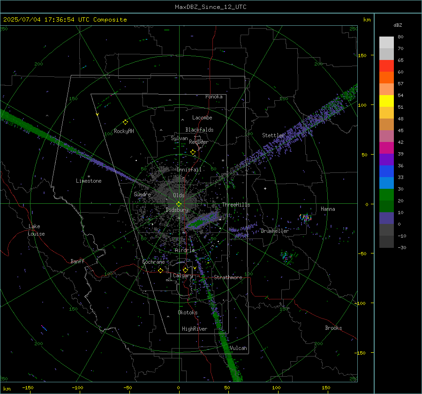
Task: Click the yellow arrow marker northwest of RockyMH
Action: pyautogui.click(x=98, y=114)
